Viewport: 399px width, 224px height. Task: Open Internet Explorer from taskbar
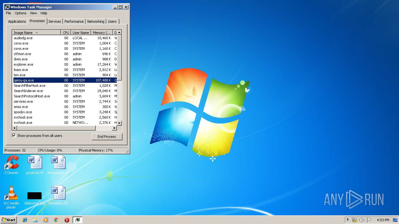[25, 220]
